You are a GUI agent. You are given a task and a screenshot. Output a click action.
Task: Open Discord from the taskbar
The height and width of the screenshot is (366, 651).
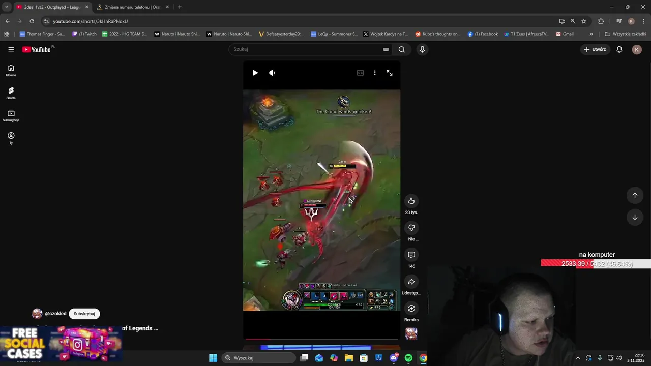tap(394, 358)
